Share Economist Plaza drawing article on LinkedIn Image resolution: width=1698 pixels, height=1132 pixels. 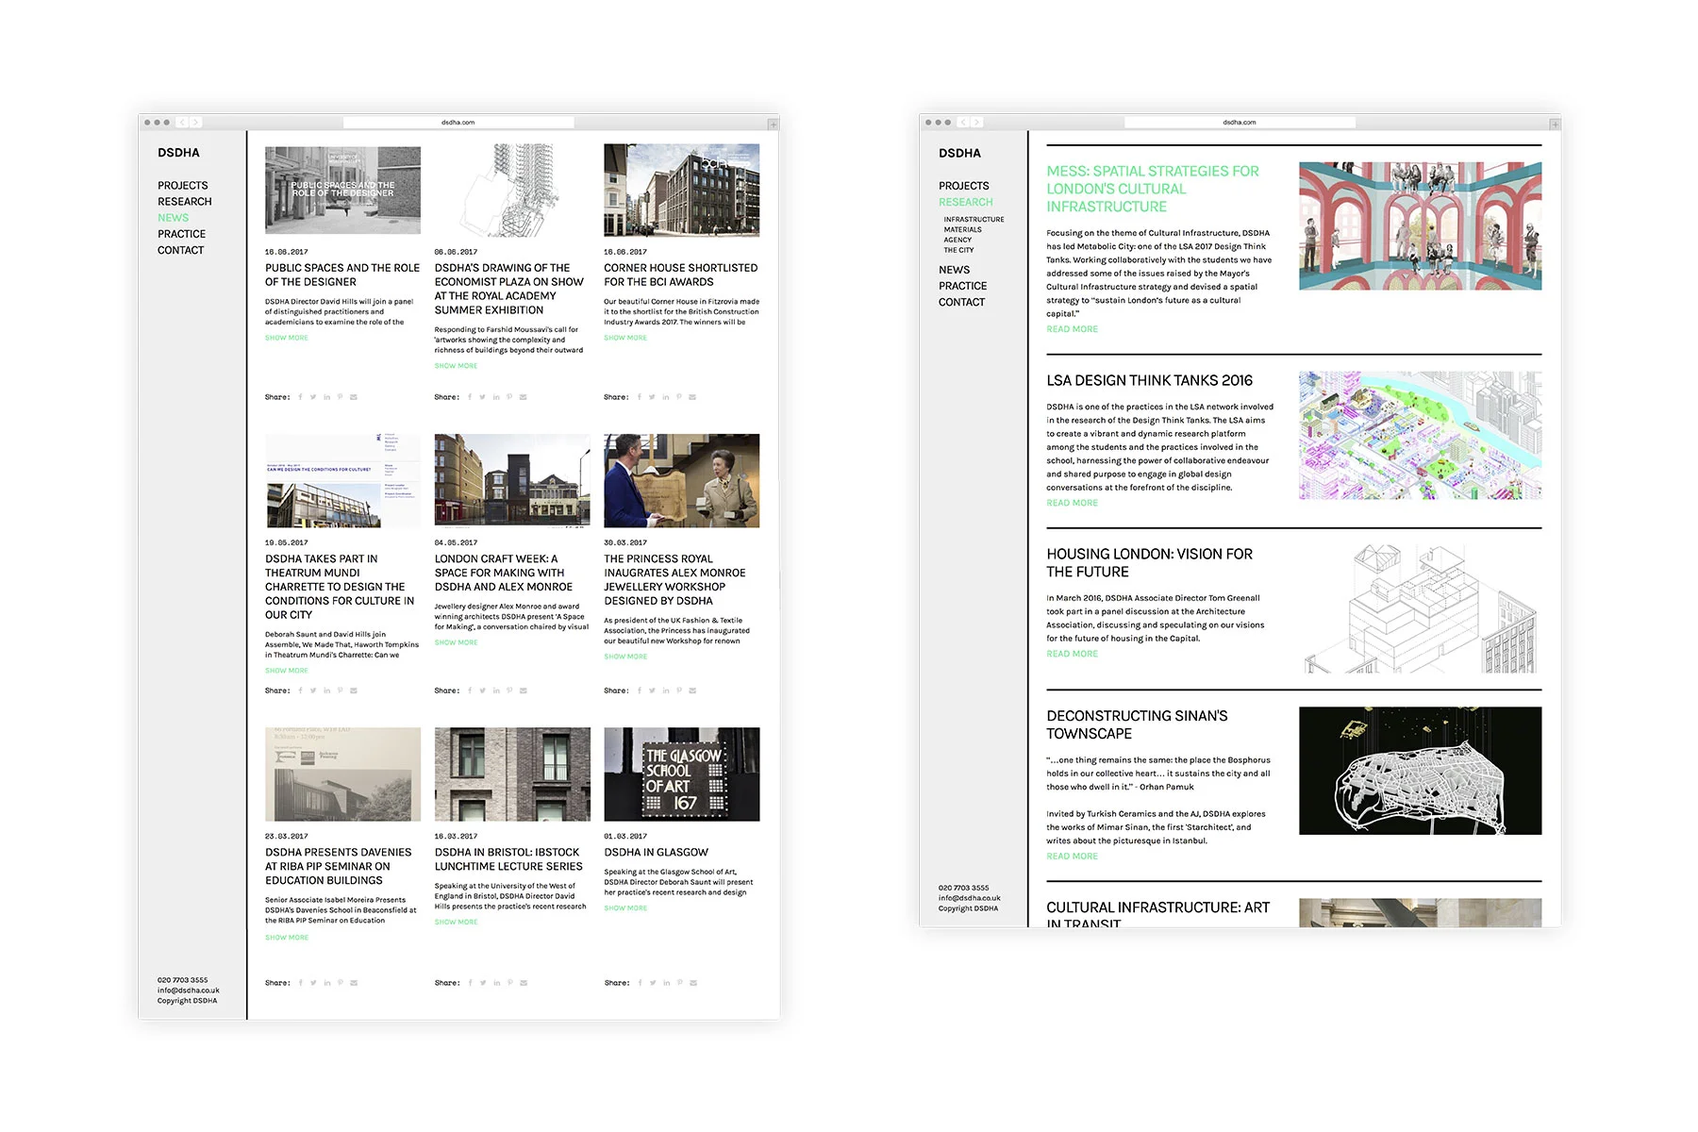[496, 397]
